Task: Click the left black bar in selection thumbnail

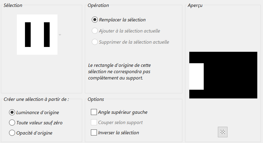Action: click(28, 35)
